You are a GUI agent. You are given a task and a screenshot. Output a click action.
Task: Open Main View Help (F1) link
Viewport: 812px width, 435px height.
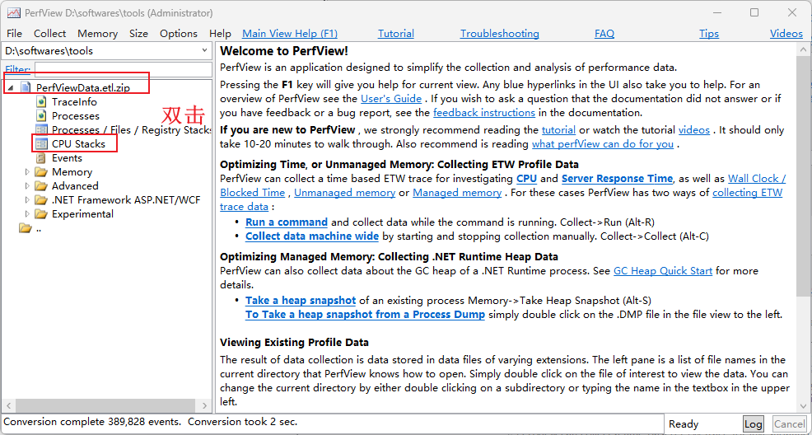290,34
